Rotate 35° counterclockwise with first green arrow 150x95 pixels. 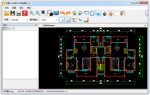[74, 13]
